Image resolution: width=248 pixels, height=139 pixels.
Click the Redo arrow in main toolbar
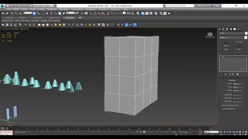coord(7,14)
